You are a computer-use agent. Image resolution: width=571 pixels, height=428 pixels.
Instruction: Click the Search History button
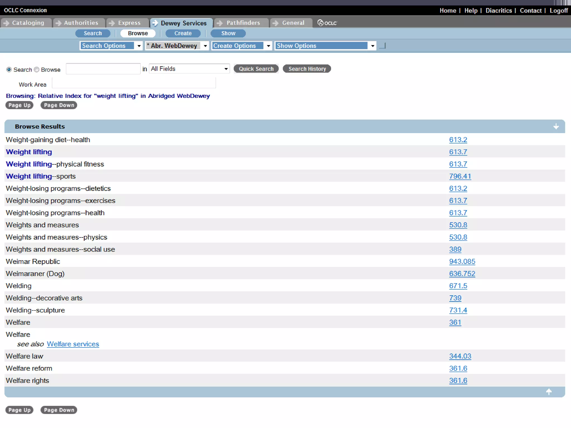coord(307,69)
